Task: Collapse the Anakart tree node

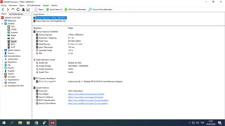Action: point(2,24)
